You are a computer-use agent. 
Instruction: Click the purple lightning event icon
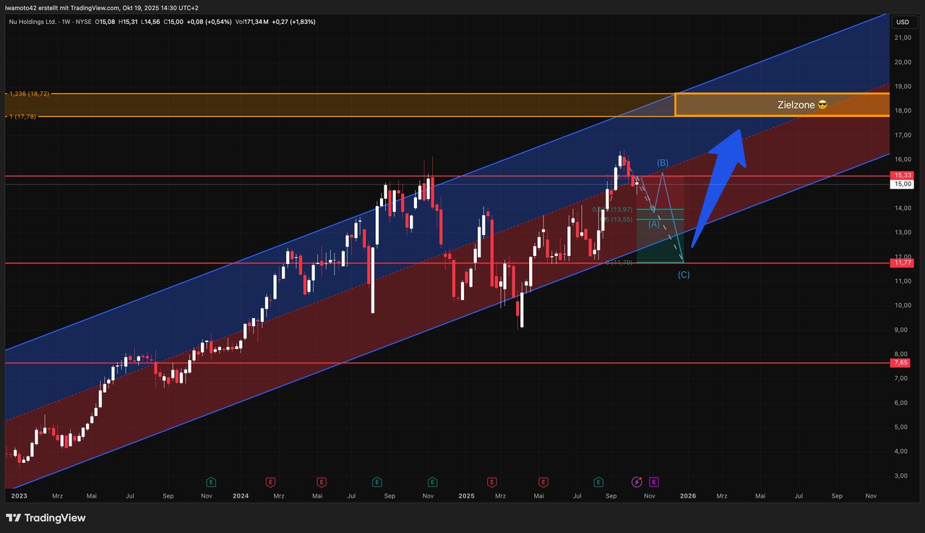pos(637,482)
